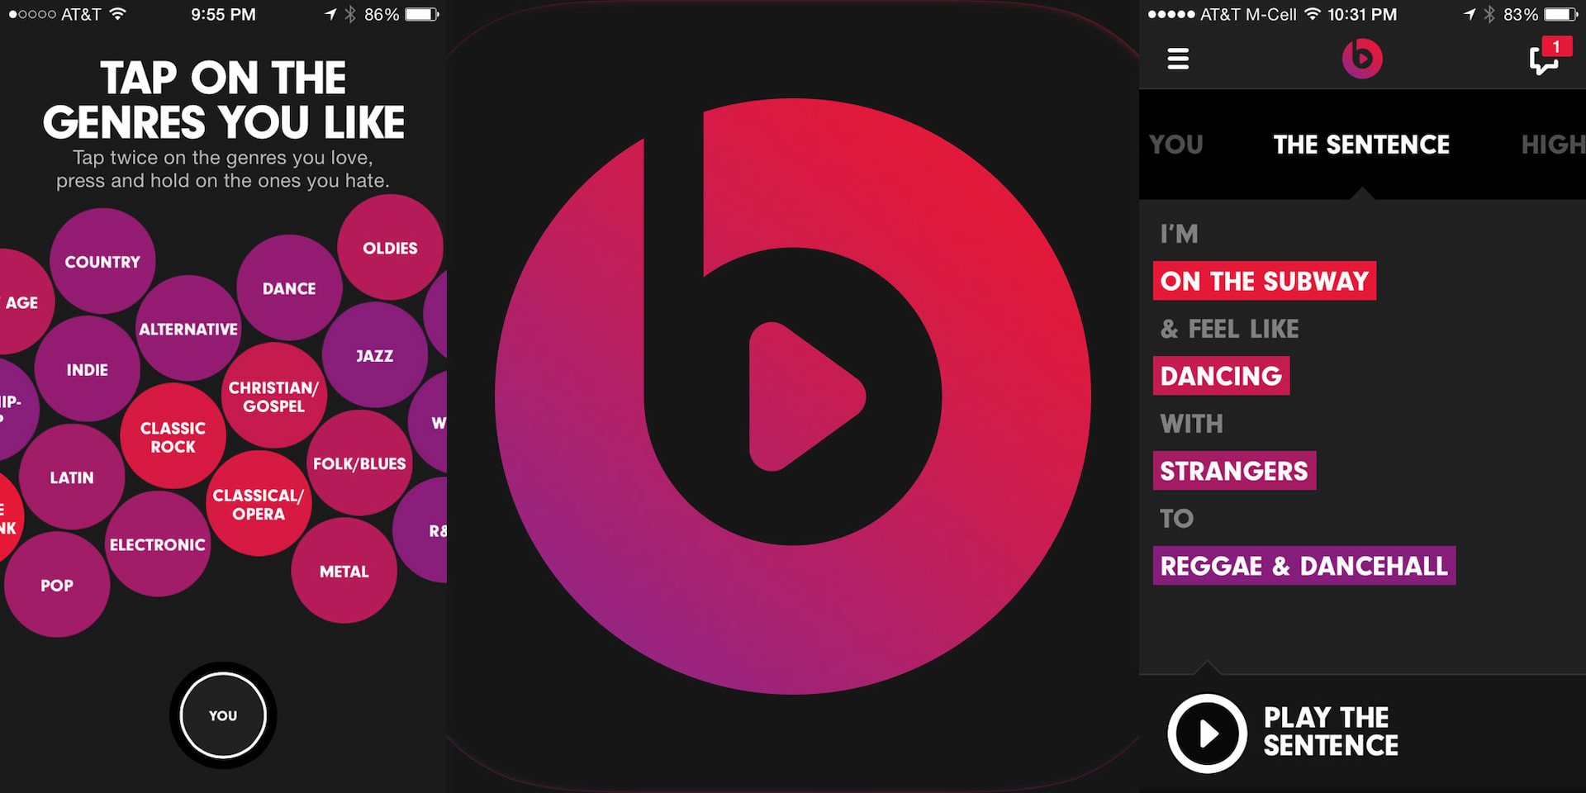Viewport: 1586px width, 793px height.
Task: Select the ALTERNATIVE genre bubble
Action: pyautogui.click(x=188, y=328)
